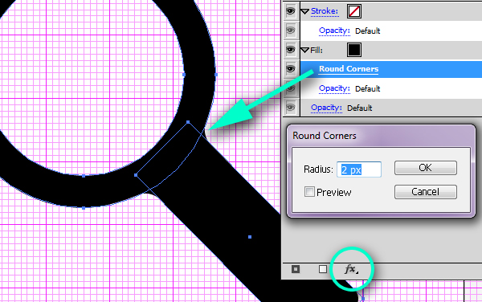Open the fx Add New Effect menu
The height and width of the screenshot is (302, 482).
pos(351,269)
